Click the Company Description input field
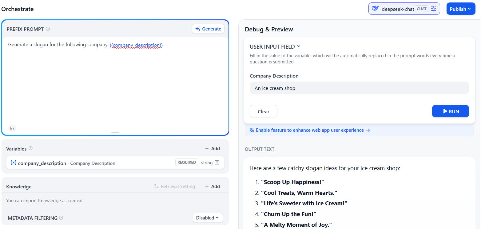Screen dimensions: 481x229 pos(359,88)
